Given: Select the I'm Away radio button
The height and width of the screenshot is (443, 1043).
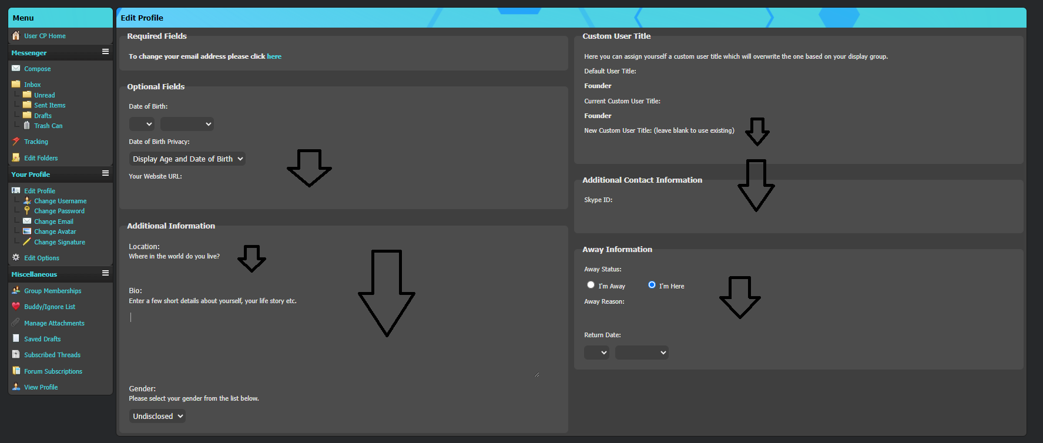Looking at the screenshot, I should tap(591, 285).
